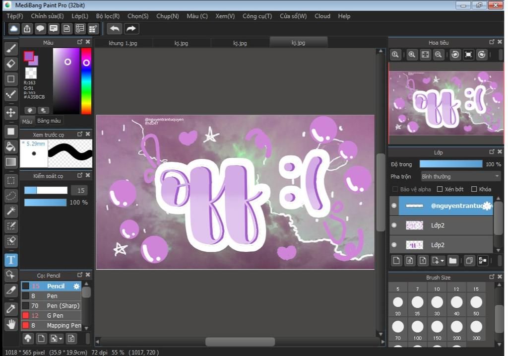The height and width of the screenshot is (356, 508).
Task: Open the Cloud menu
Action: (x=322, y=16)
